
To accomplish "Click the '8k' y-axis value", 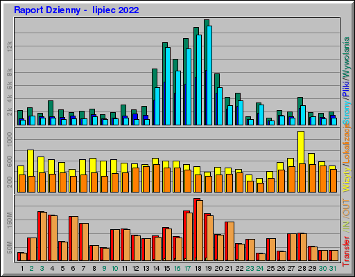I will click(10, 73).
